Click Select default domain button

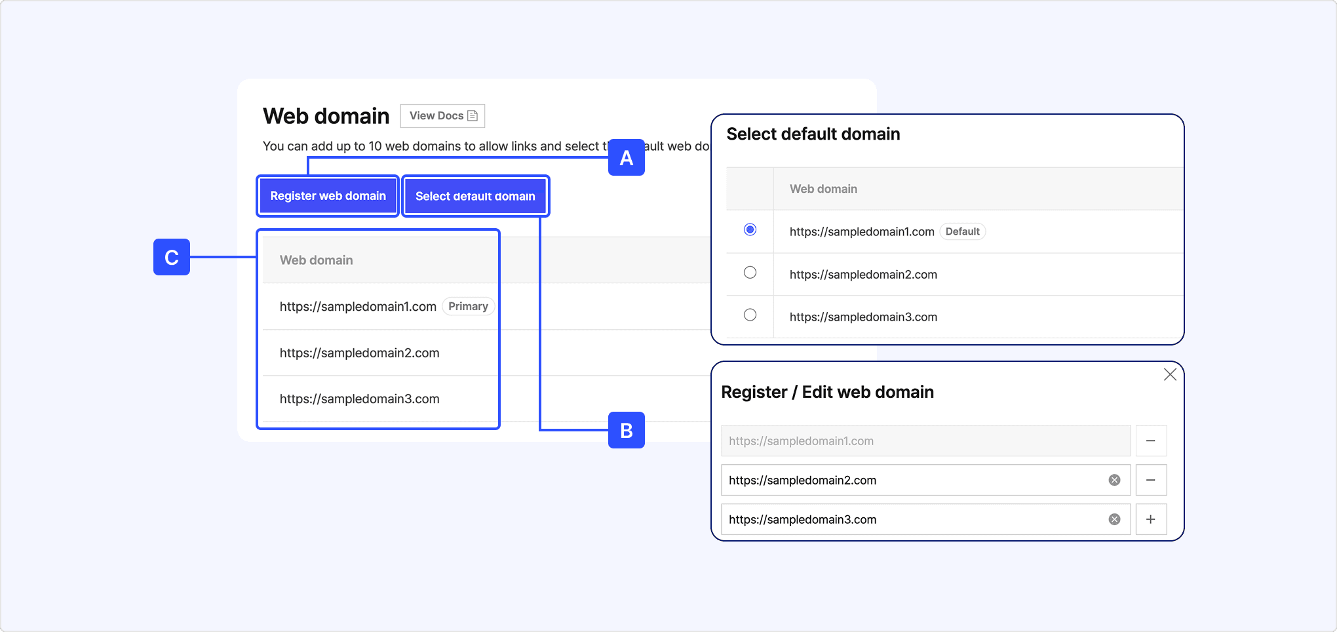475,196
